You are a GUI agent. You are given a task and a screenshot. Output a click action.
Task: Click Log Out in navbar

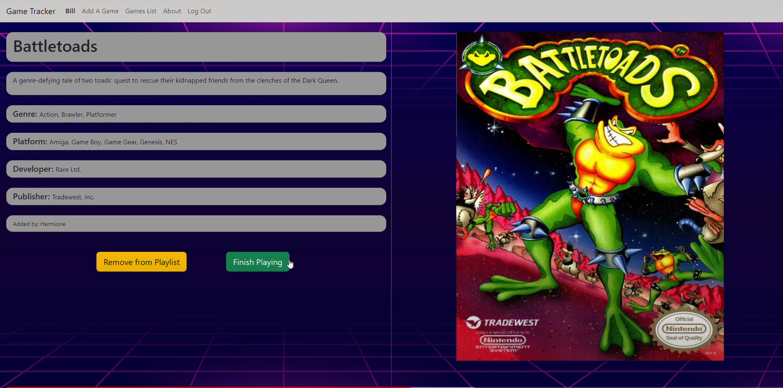point(199,11)
